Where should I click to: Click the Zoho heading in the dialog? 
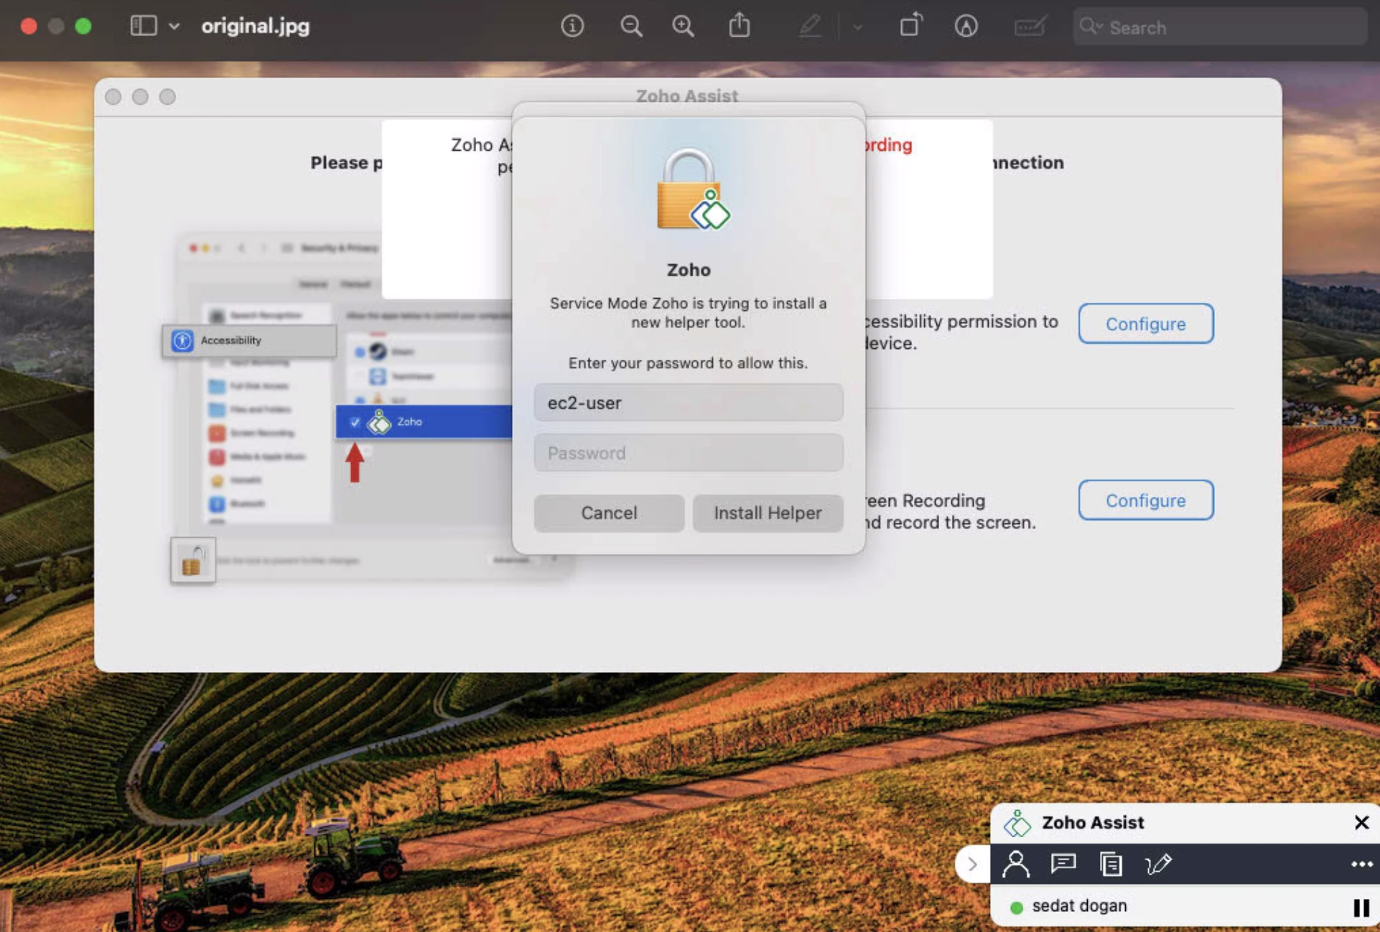[x=689, y=270]
